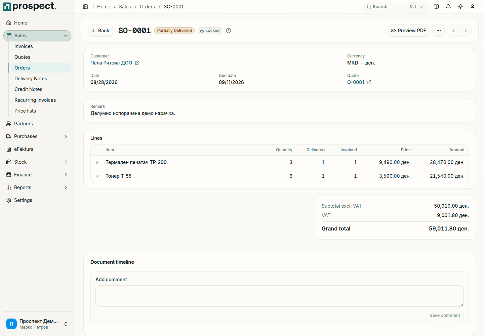This screenshot has height=336, width=484.
Task: Open Recurring Invoices in the sidebar
Action: (41, 100)
